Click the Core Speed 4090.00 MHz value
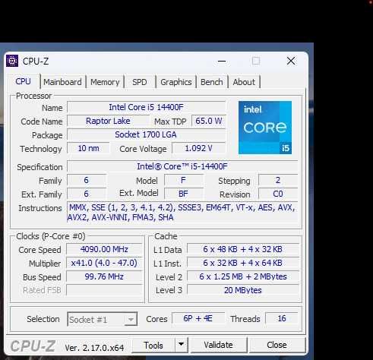This screenshot has width=373, height=360. tap(104, 249)
